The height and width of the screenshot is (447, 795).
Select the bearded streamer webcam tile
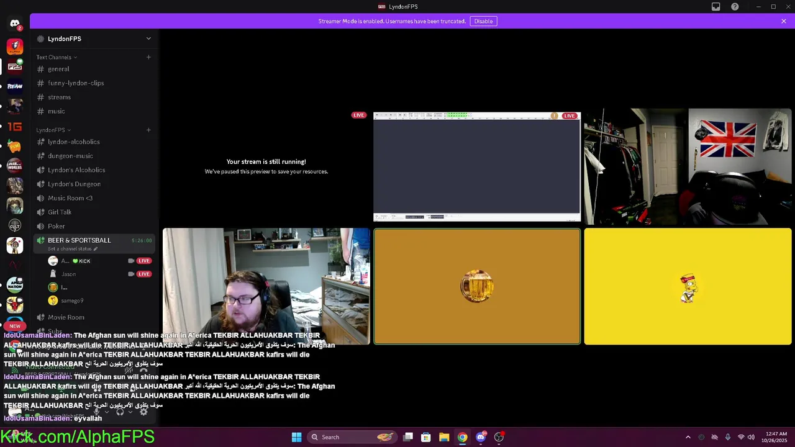[x=266, y=286]
